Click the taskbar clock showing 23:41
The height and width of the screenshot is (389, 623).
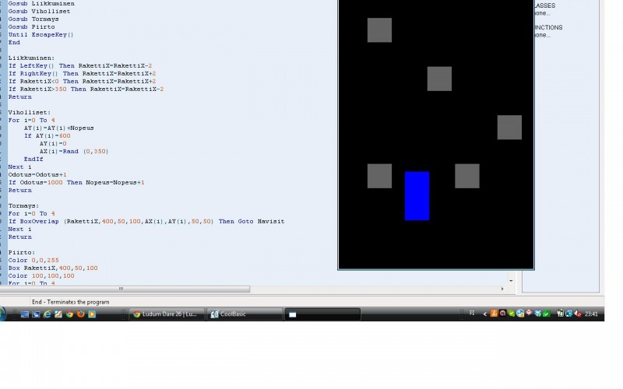coord(591,314)
